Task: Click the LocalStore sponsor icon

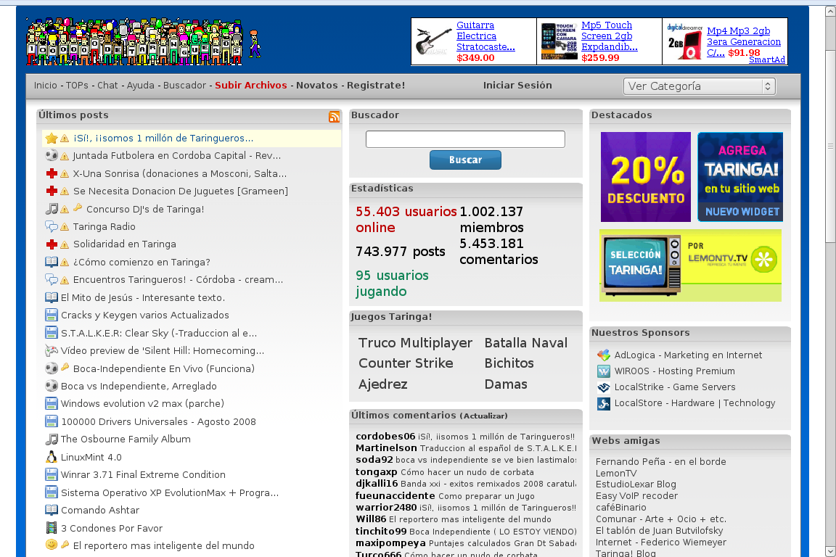Action: pyautogui.click(x=604, y=403)
